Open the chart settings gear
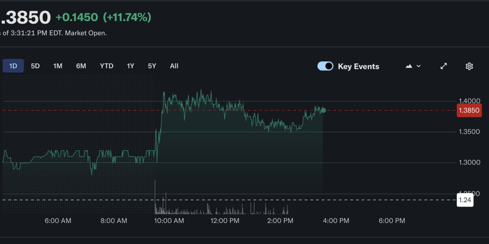 click(469, 66)
